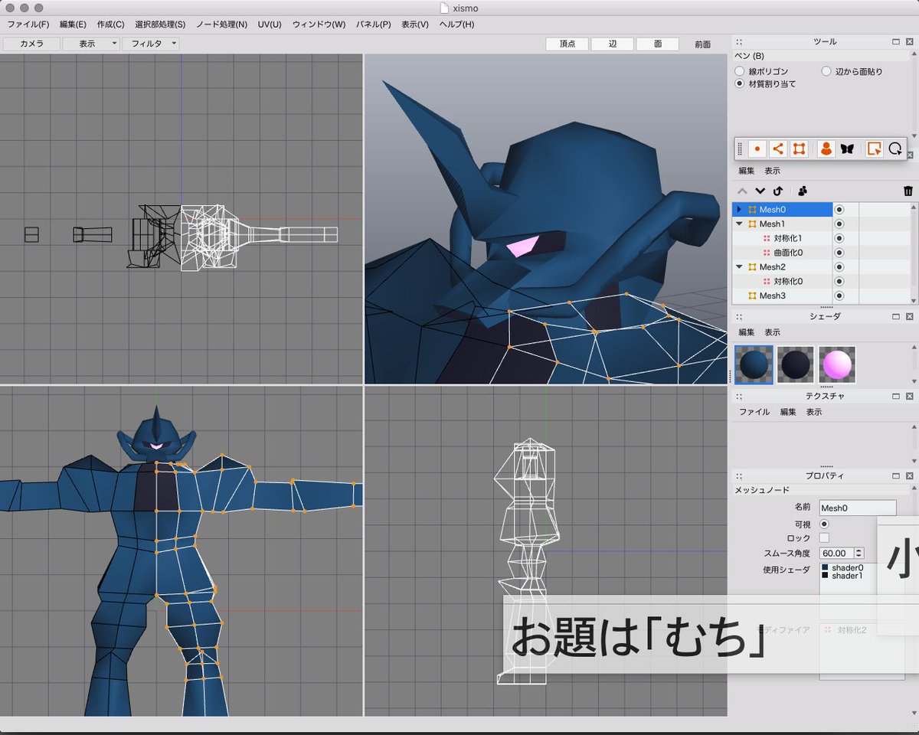The width and height of the screenshot is (919, 735).
Task: Undock the Property panel with its float icon
Action: (896, 475)
